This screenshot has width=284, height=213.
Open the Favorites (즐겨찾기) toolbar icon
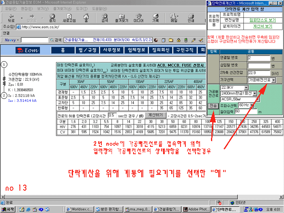(x=122, y=18)
